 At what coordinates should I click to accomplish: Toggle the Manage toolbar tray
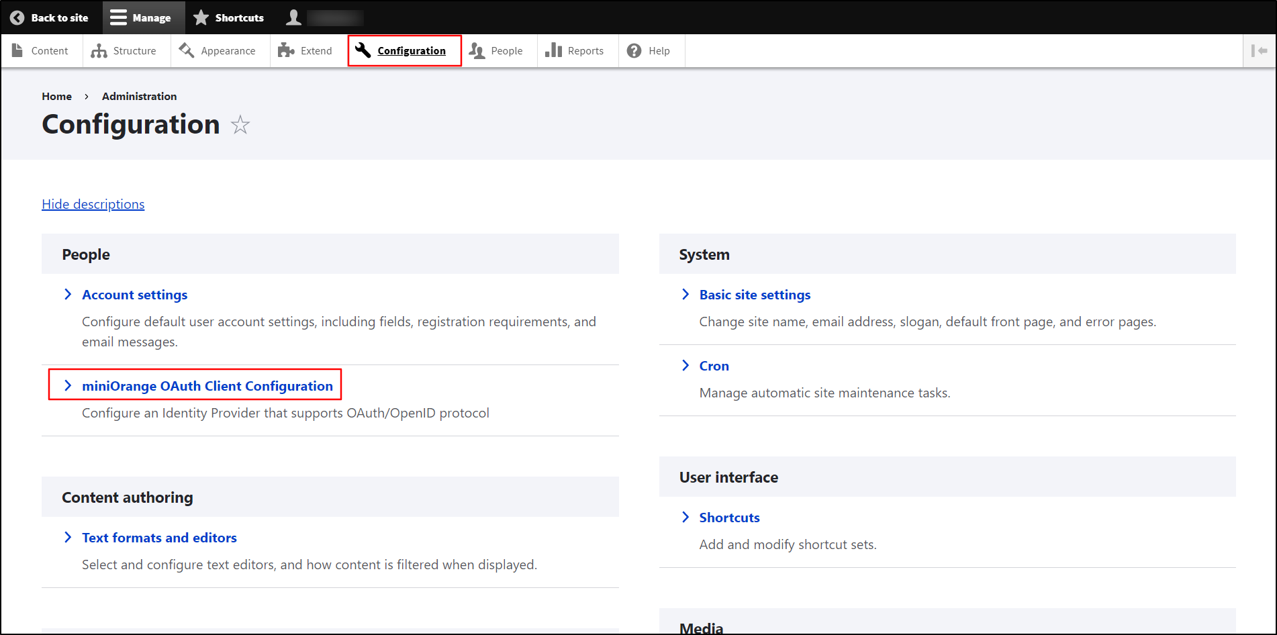[141, 17]
